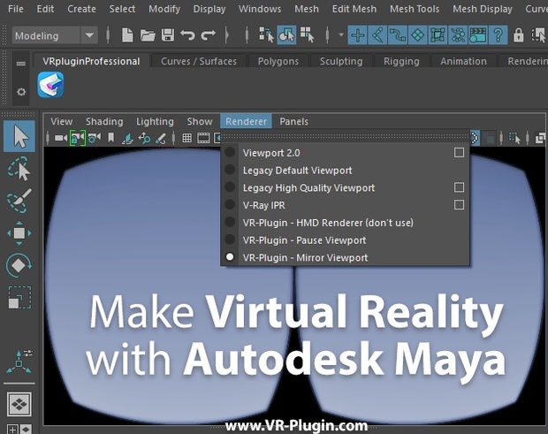Image resolution: width=548 pixels, height=434 pixels.
Task: Toggle the Lock Camera icon
Action: (x=78, y=138)
